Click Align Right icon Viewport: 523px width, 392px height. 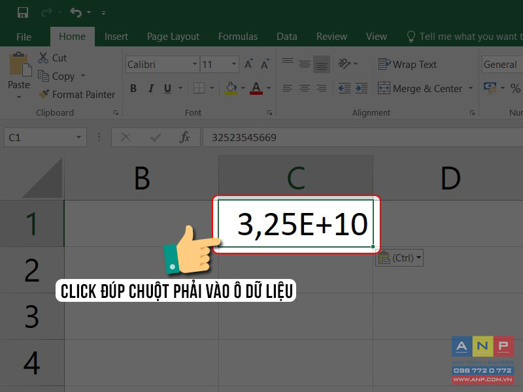(322, 88)
